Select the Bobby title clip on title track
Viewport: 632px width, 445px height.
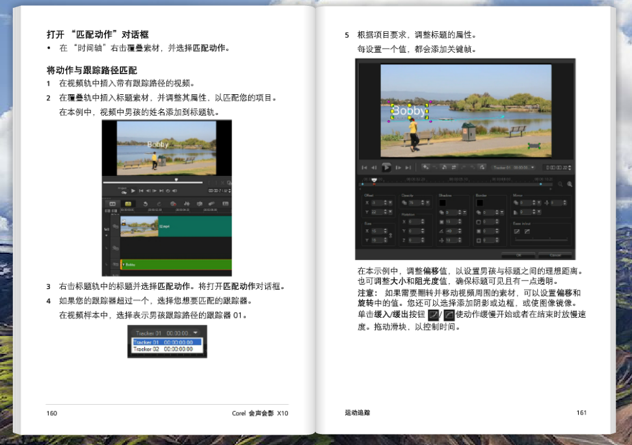tap(176, 264)
